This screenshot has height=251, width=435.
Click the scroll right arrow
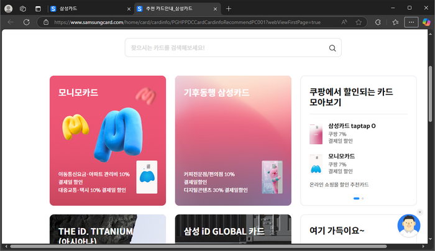[423, 246]
